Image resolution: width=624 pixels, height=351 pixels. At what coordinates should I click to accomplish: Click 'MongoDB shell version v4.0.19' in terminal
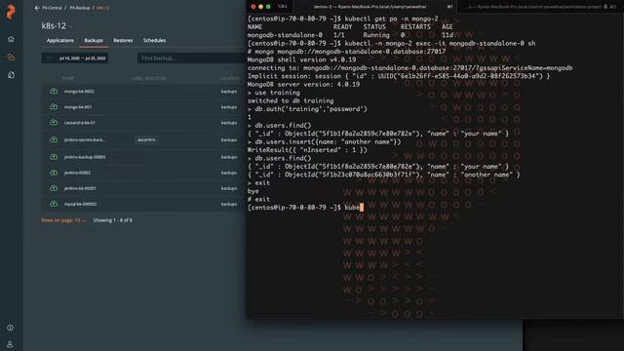[301, 59]
